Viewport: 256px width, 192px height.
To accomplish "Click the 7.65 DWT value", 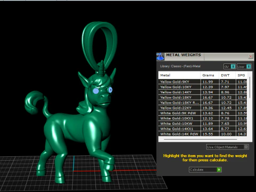I will (225, 123).
